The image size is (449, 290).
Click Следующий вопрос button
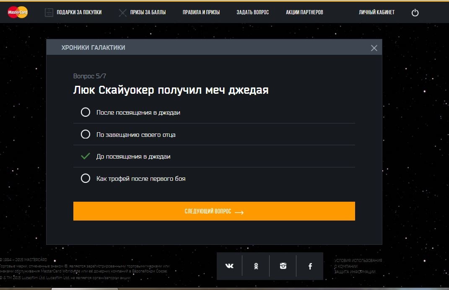coord(214,211)
